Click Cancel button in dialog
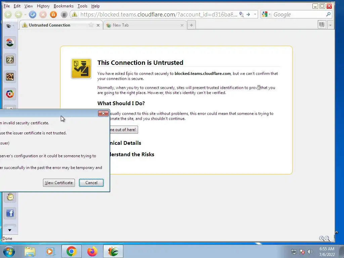Viewport: 344px width, 258px height. click(x=91, y=183)
